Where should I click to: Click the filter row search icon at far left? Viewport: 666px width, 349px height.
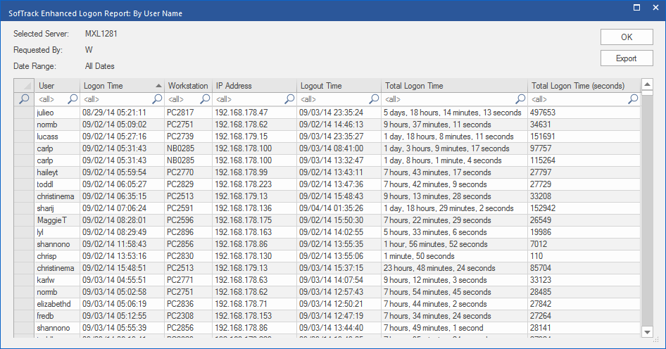pos(24,99)
